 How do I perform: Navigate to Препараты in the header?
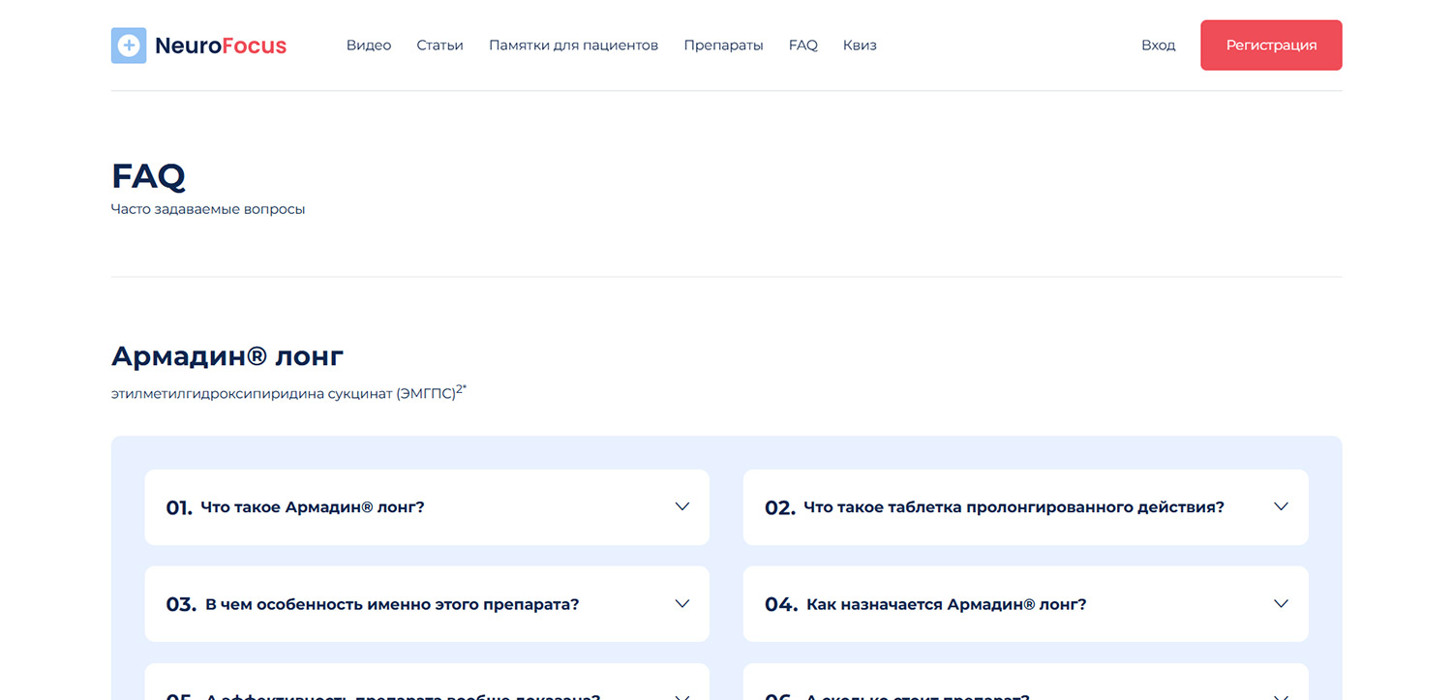pyautogui.click(x=723, y=46)
